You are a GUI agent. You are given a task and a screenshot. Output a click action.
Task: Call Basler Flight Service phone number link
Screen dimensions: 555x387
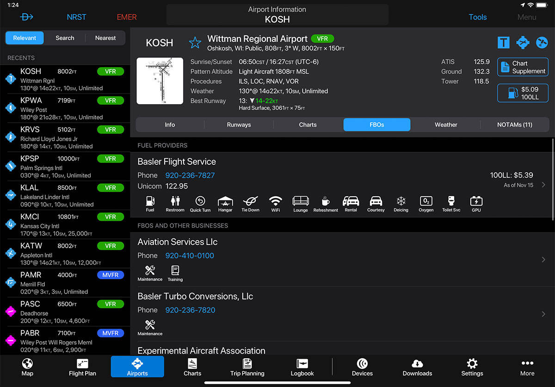pos(190,175)
